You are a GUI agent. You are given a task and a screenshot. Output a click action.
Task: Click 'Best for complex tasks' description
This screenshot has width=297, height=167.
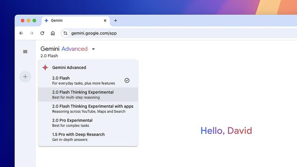71,125
